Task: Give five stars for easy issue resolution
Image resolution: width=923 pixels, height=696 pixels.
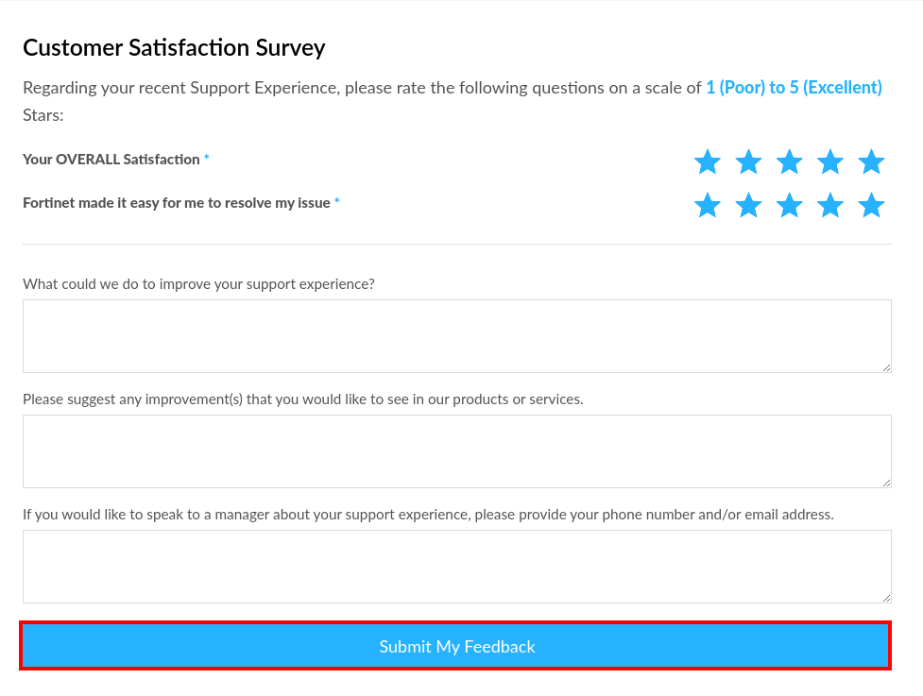Action: click(x=871, y=205)
